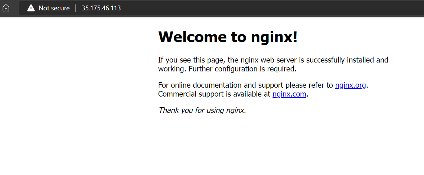Click the text 'For online documentation and support'
This screenshot has height=175, width=424.
[x=221, y=85]
